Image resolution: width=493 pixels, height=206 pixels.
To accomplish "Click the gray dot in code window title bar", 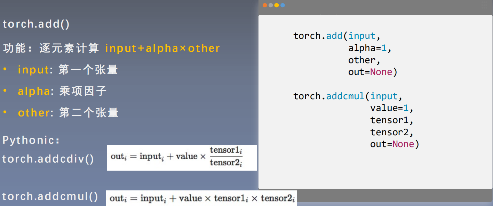I will point(271,5).
